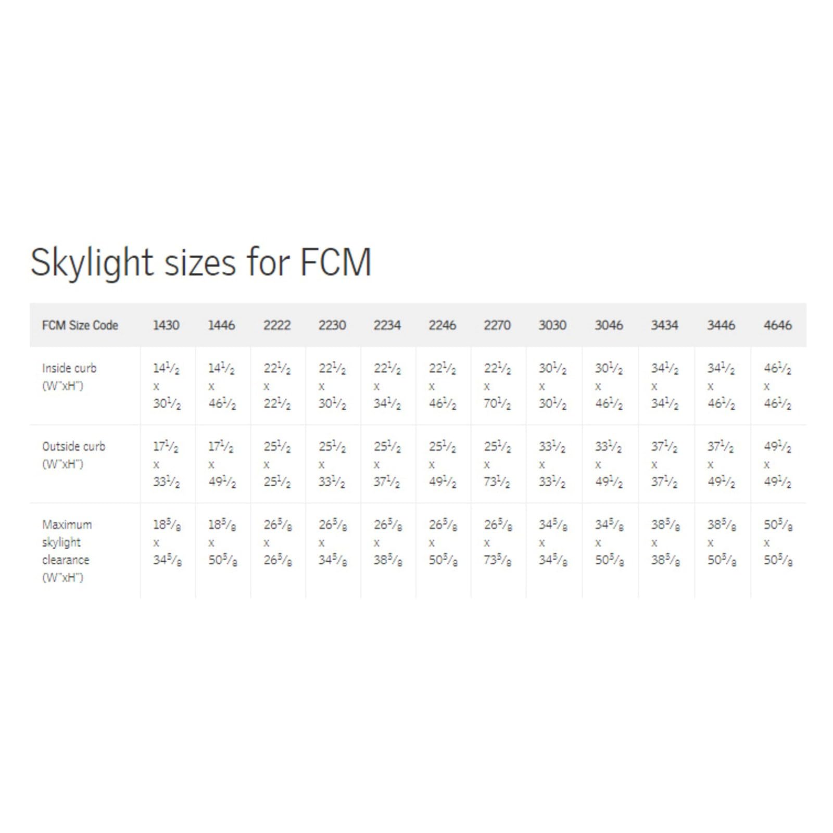Viewport: 833px width, 833px height.
Task: Select the 1446 size code header
Action: coord(221,325)
